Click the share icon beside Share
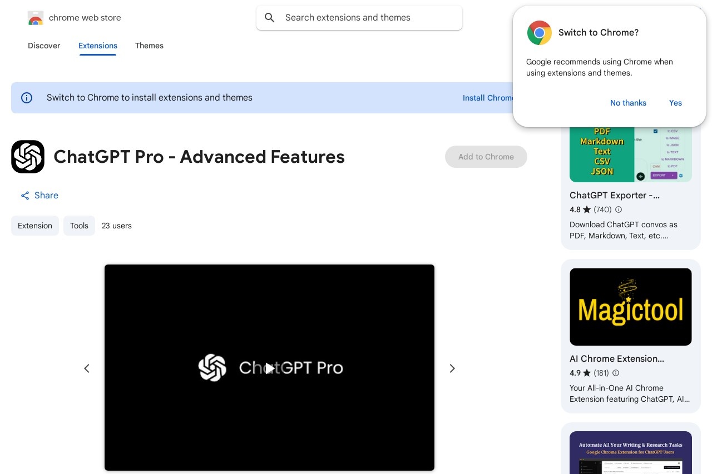The image size is (712, 474). [25, 196]
